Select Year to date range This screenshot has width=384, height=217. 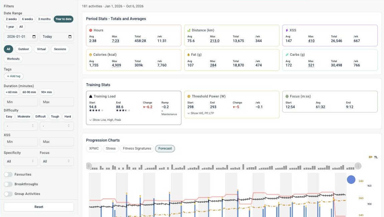coord(63,19)
